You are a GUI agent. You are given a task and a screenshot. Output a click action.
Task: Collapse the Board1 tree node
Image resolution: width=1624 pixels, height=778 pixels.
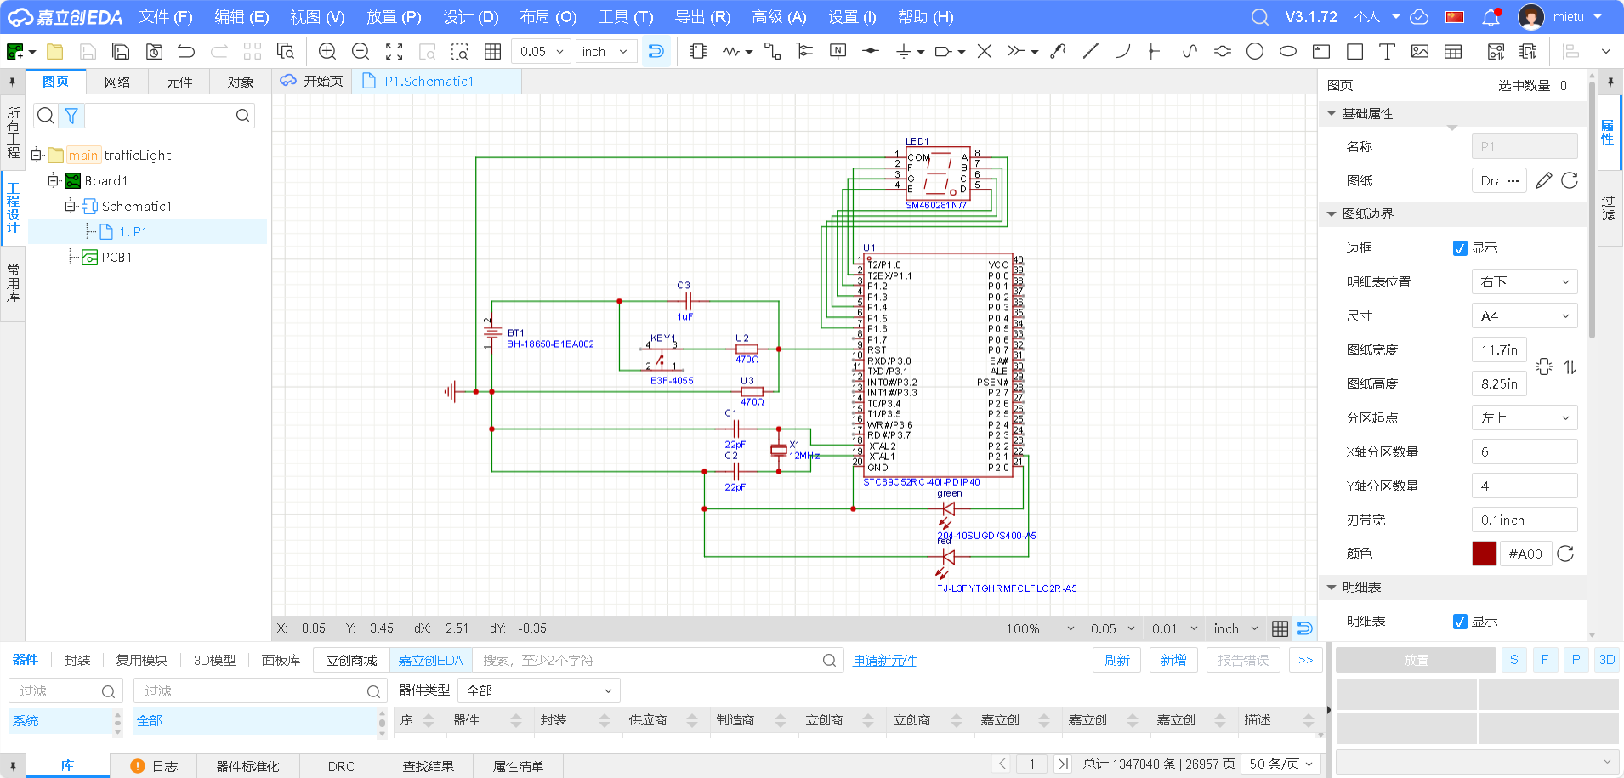(x=54, y=180)
